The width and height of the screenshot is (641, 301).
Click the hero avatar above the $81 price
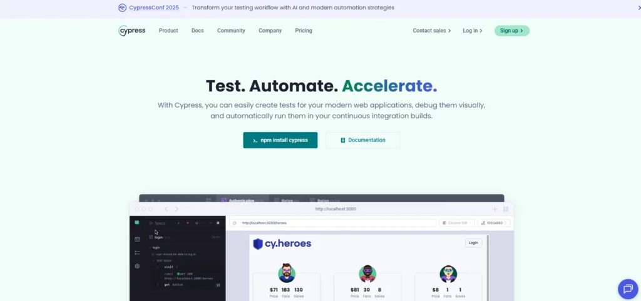[x=367, y=273]
